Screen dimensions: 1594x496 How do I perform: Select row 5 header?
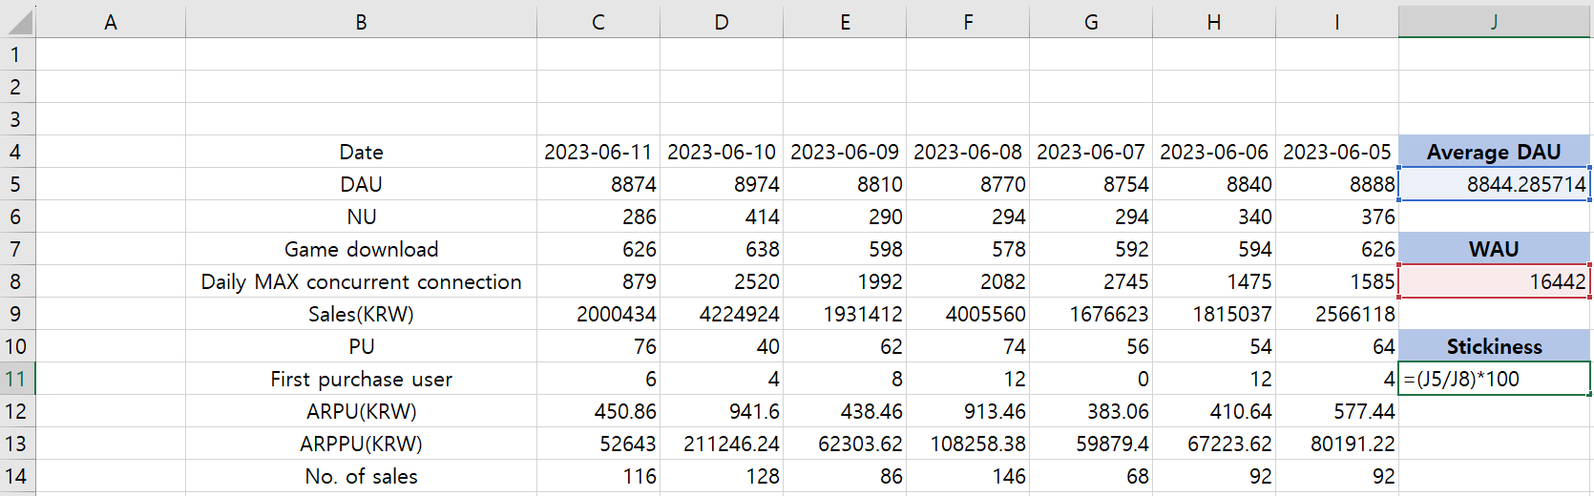(x=17, y=184)
